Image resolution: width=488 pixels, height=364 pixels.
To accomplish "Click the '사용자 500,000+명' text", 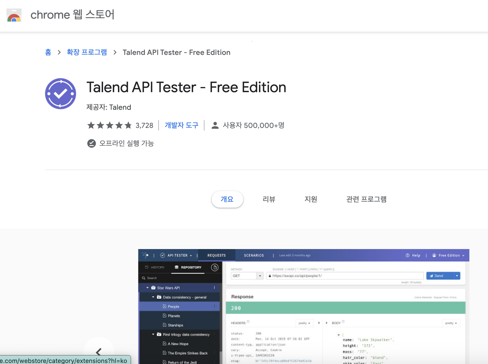I will coord(254,125).
